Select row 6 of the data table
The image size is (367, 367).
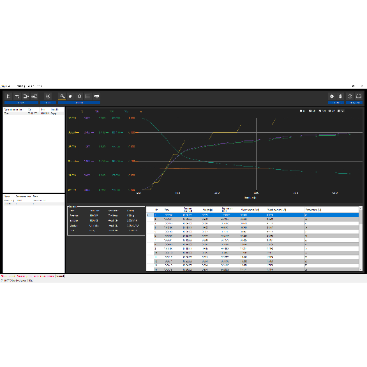[x=253, y=236]
